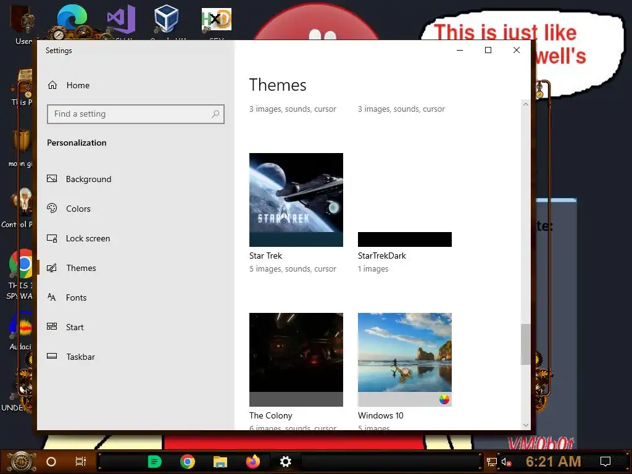The width and height of the screenshot is (632, 474).
Task: Open Task View on taskbar
Action: 81,462
